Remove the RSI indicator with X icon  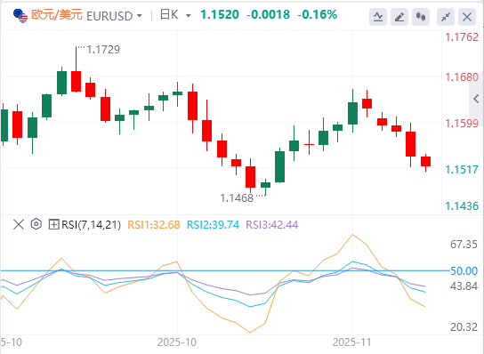19,224
